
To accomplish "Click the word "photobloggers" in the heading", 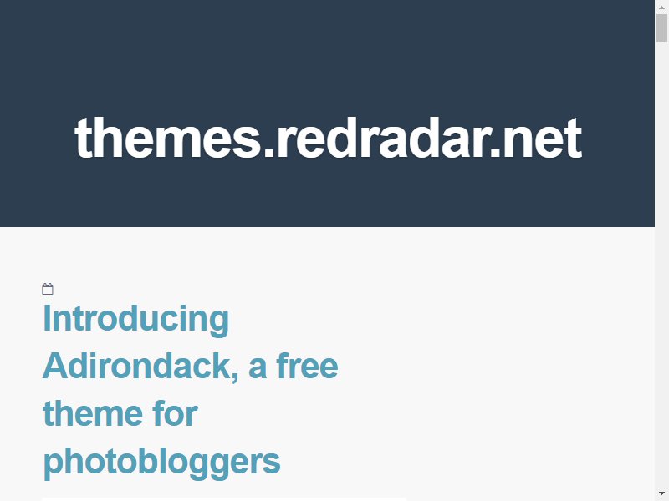I will [x=161, y=463].
